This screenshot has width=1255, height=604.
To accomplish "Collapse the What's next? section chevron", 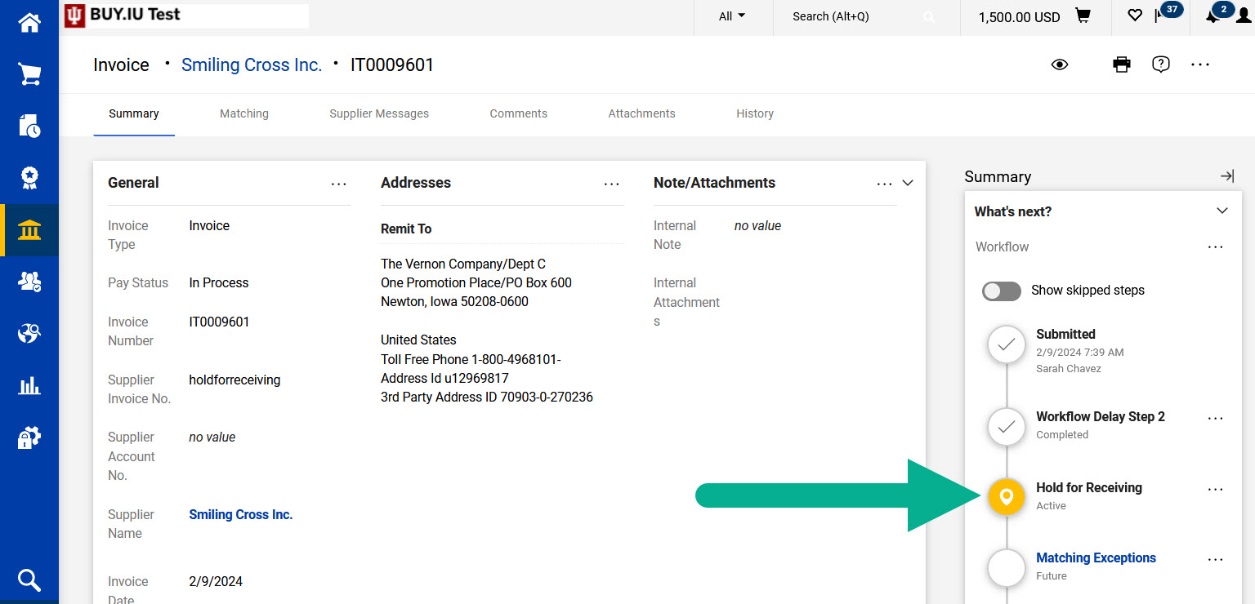I will pyautogui.click(x=1222, y=211).
